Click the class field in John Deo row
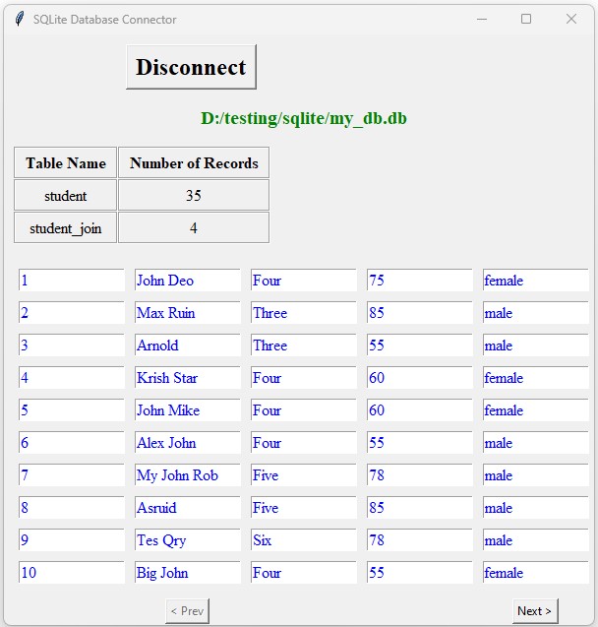The width and height of the screenshot is (598, 627). tap(304, 281)
